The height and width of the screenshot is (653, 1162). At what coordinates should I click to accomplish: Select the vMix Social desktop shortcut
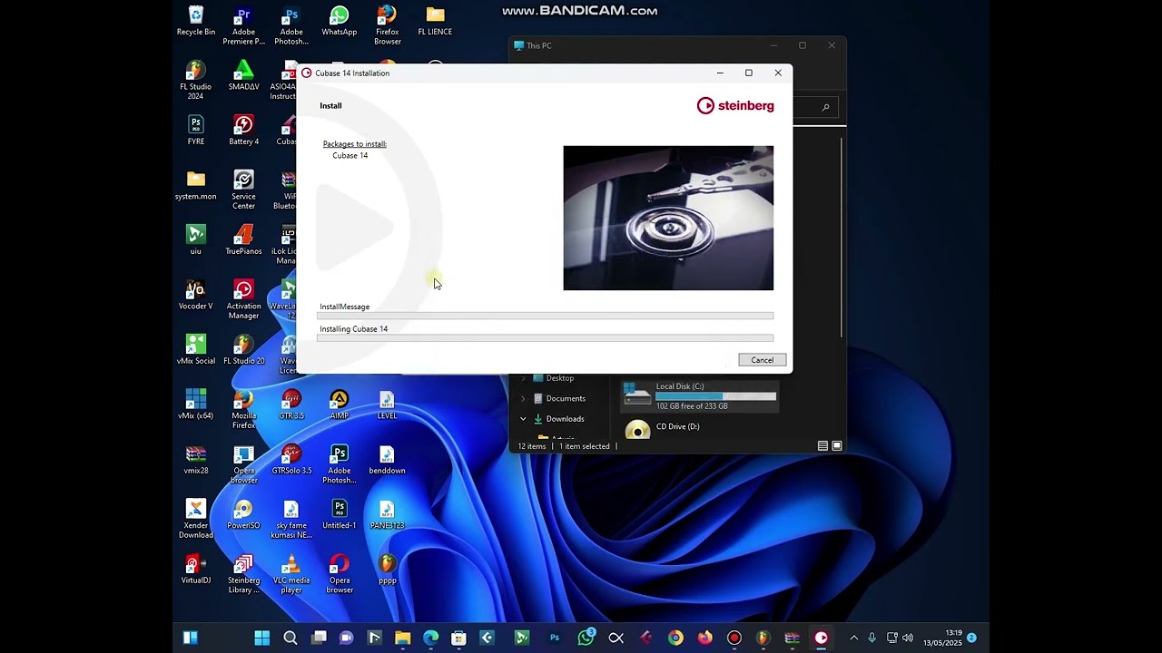(196, 350)
